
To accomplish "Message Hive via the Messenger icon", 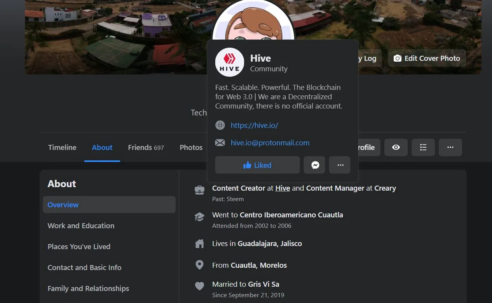I will (x=314, y=165).
